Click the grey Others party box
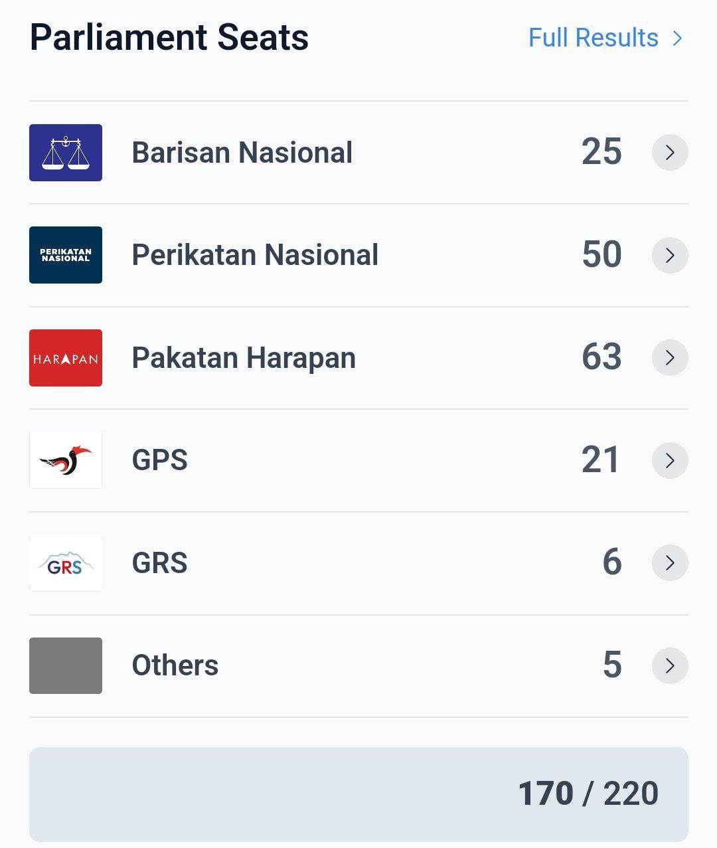This screenshot has height=848, width=717. (x=66, y=665)
